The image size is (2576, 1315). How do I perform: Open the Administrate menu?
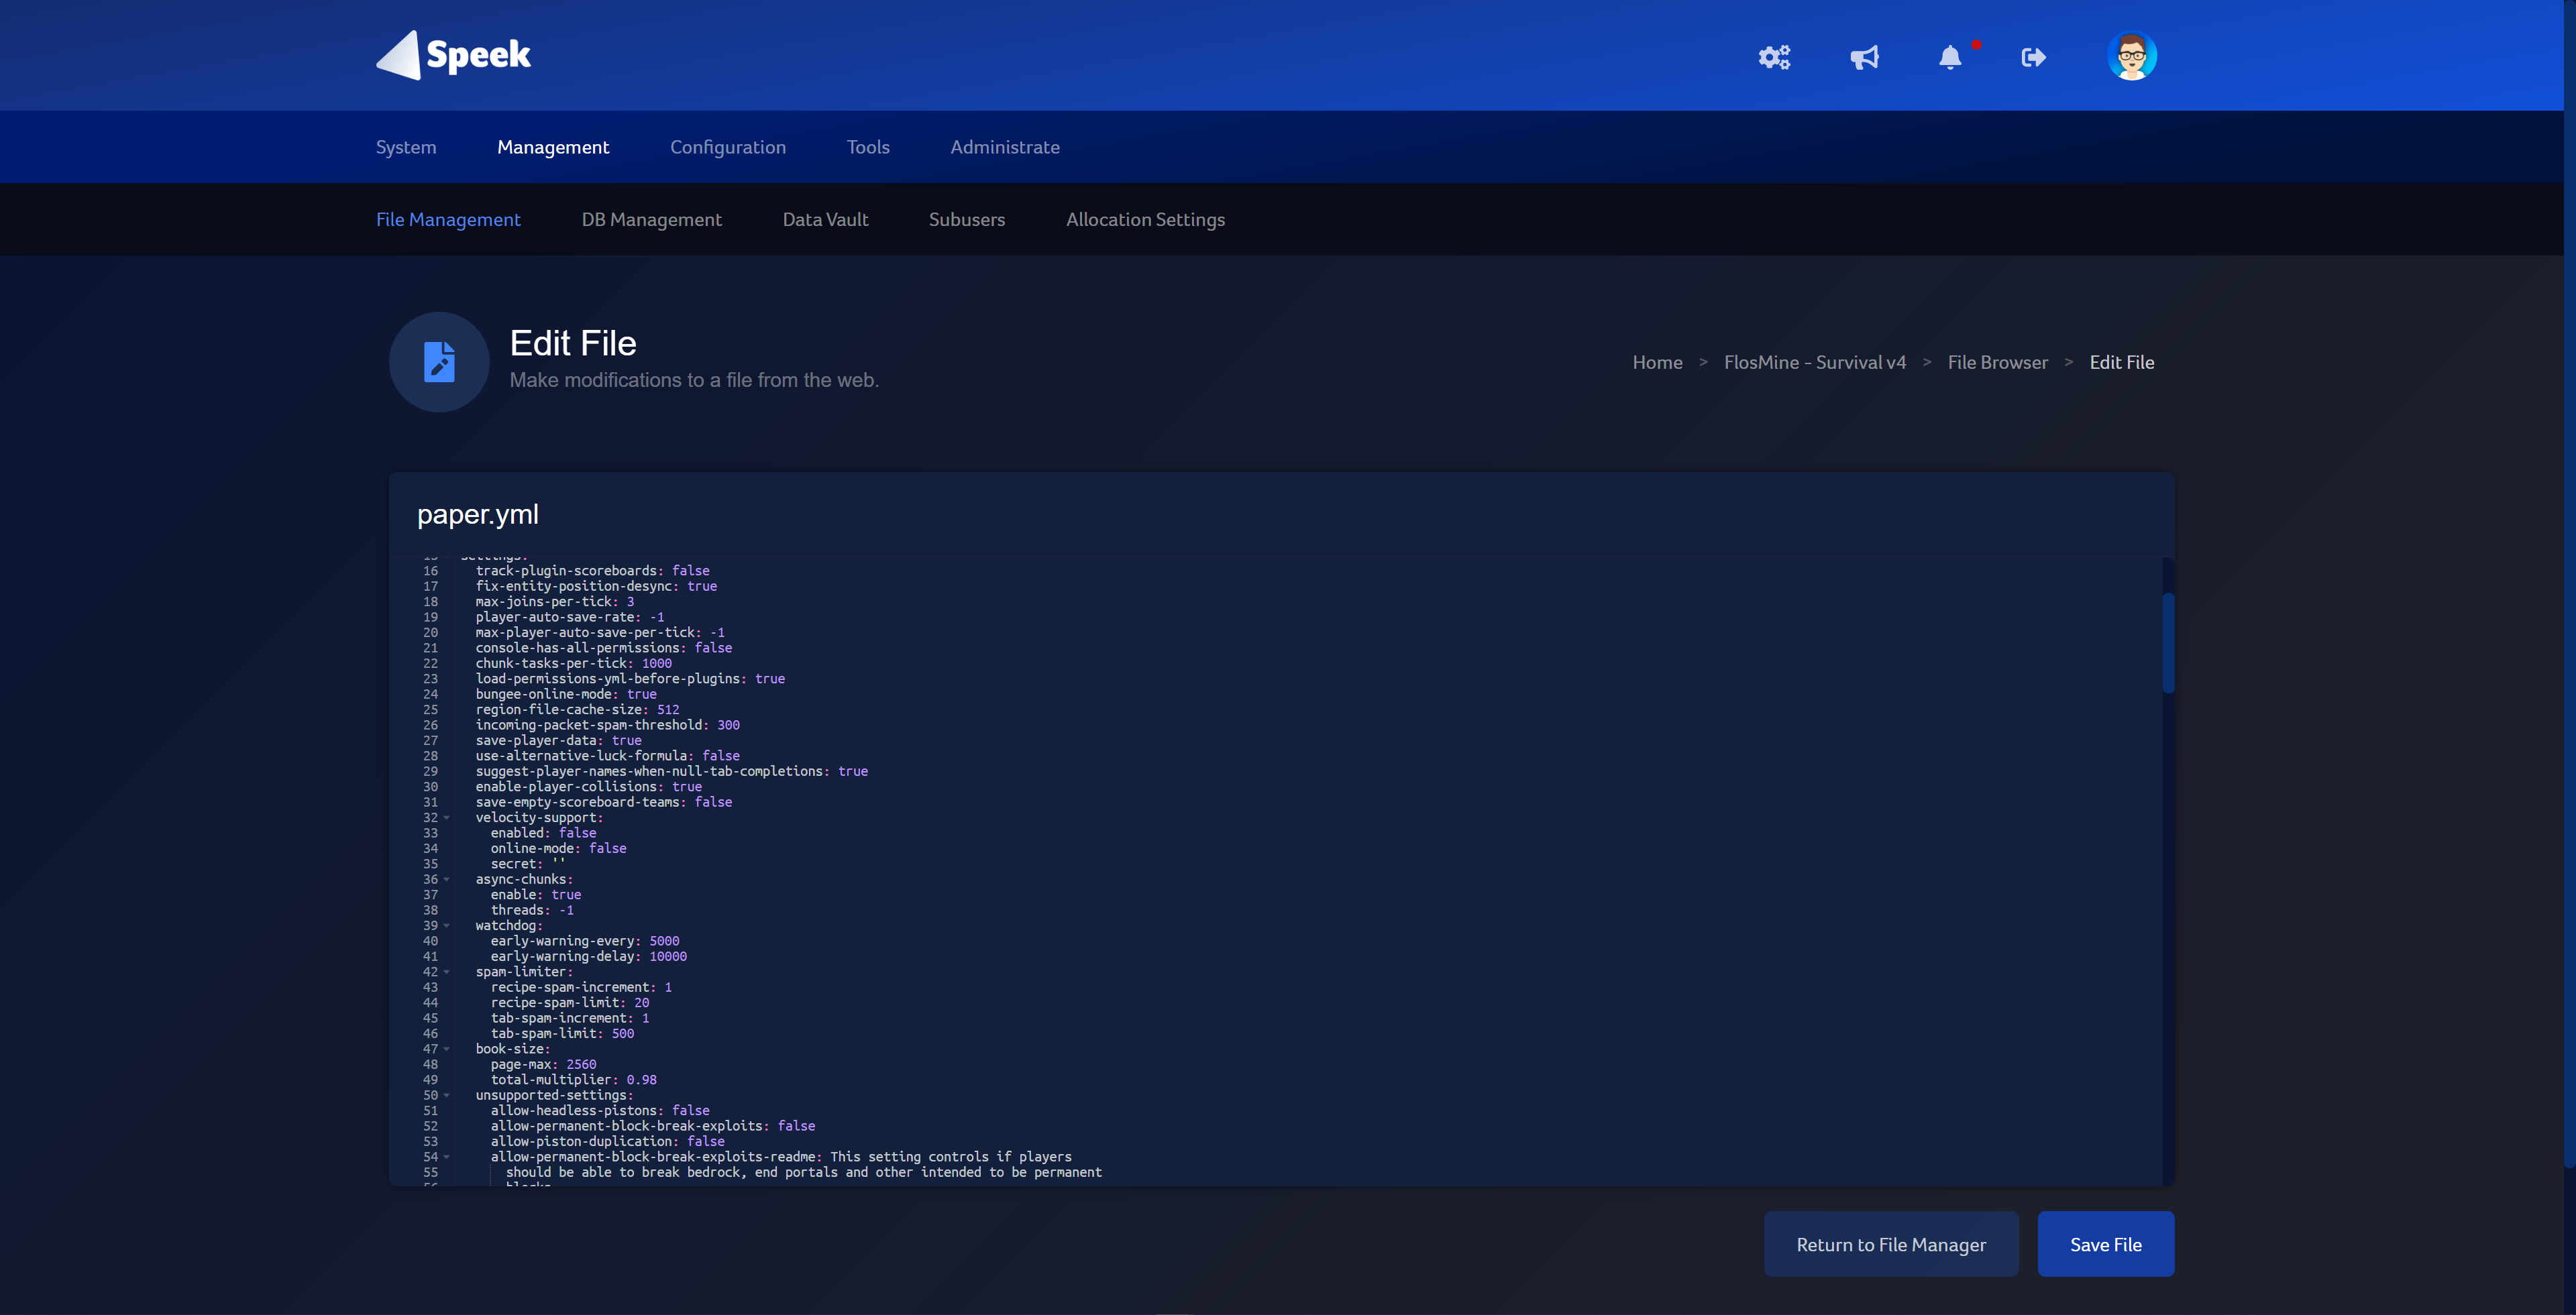[x=1005, y=147]
